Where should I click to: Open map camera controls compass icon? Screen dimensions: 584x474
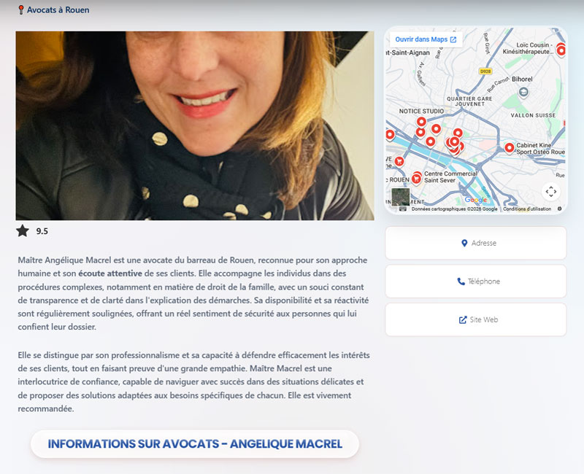(551, 192)
